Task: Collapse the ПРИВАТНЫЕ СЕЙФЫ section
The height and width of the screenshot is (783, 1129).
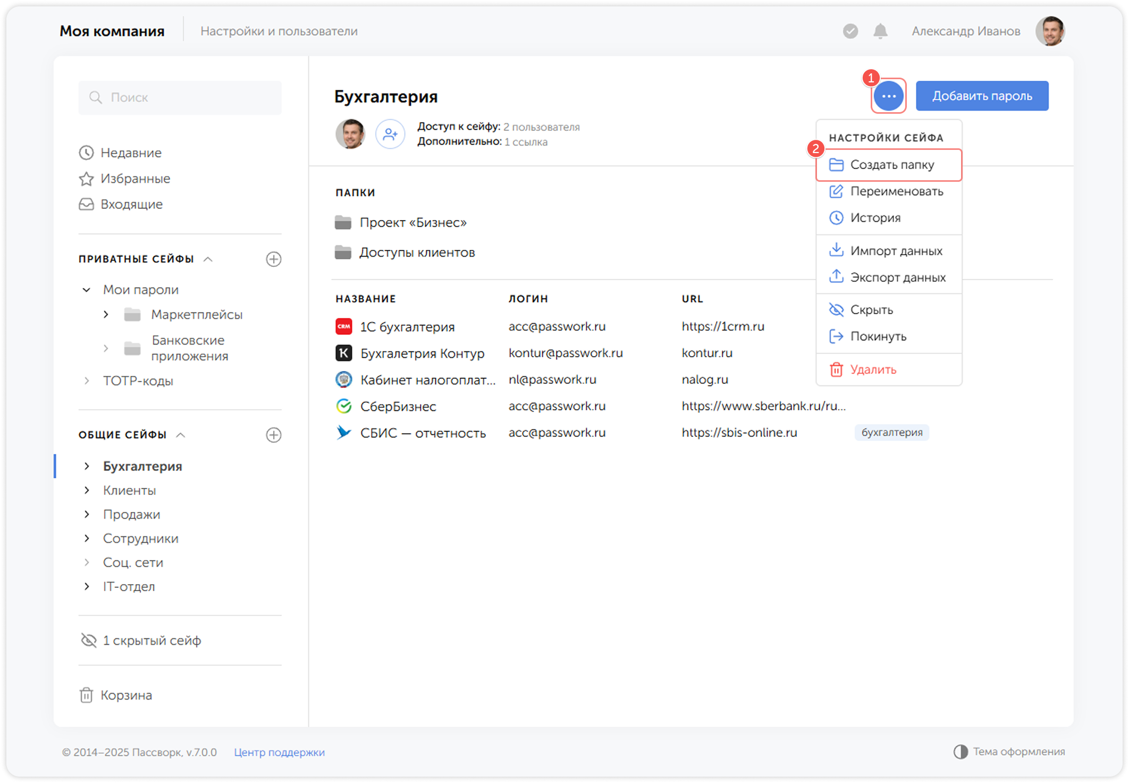Action: pyautogui.click(x=208, y=259)
